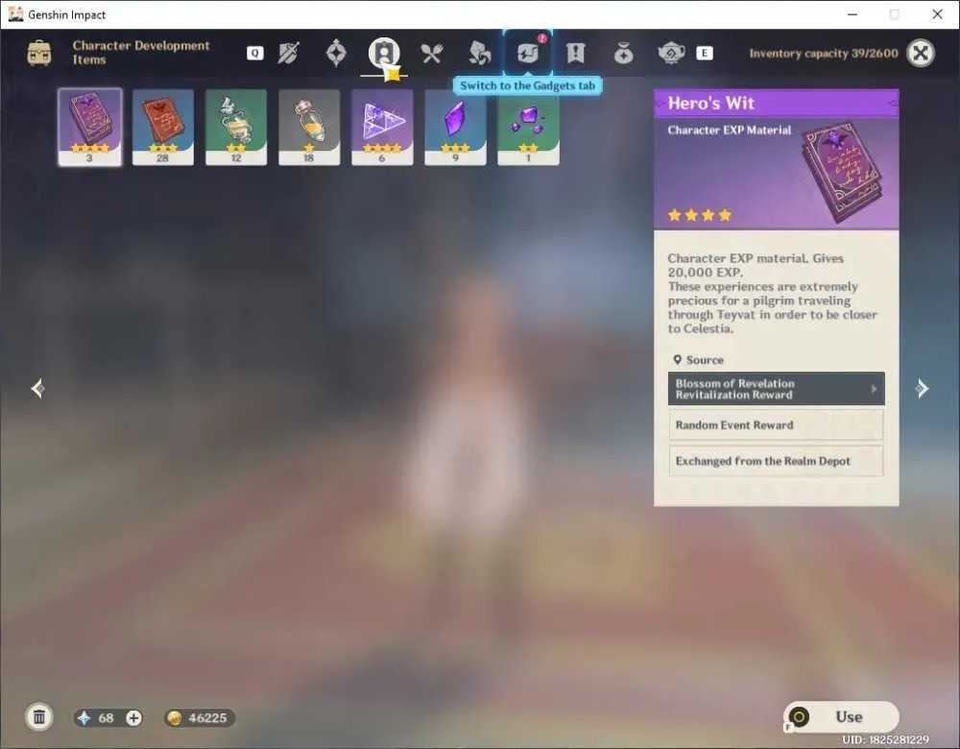Go to previous tab with left arrow
Screen dimensions: 960x749
pyautogui.click(x=37, y=388)
